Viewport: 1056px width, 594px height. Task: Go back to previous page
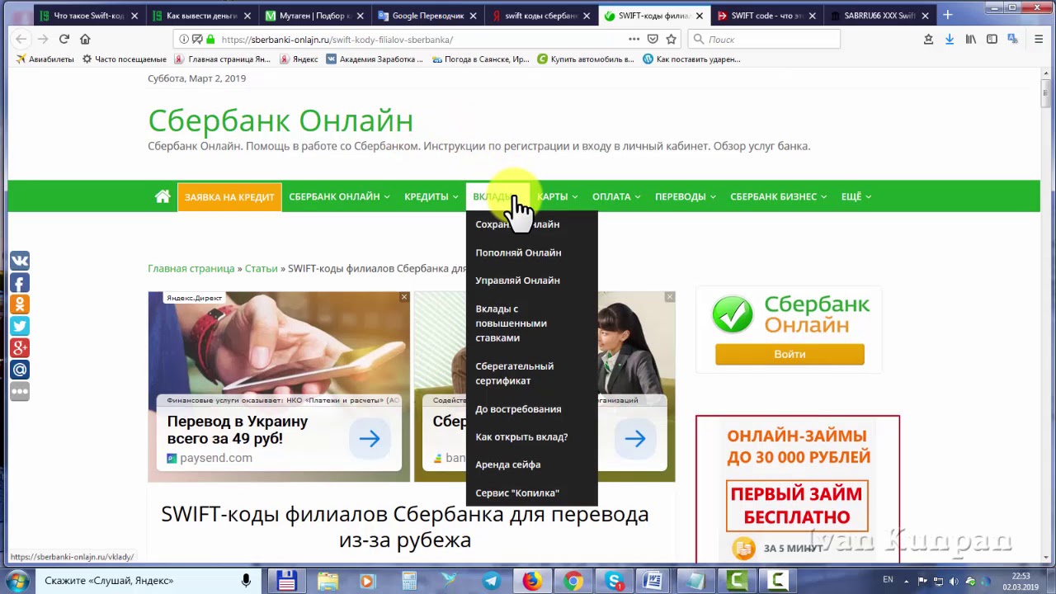coord(21,39)
